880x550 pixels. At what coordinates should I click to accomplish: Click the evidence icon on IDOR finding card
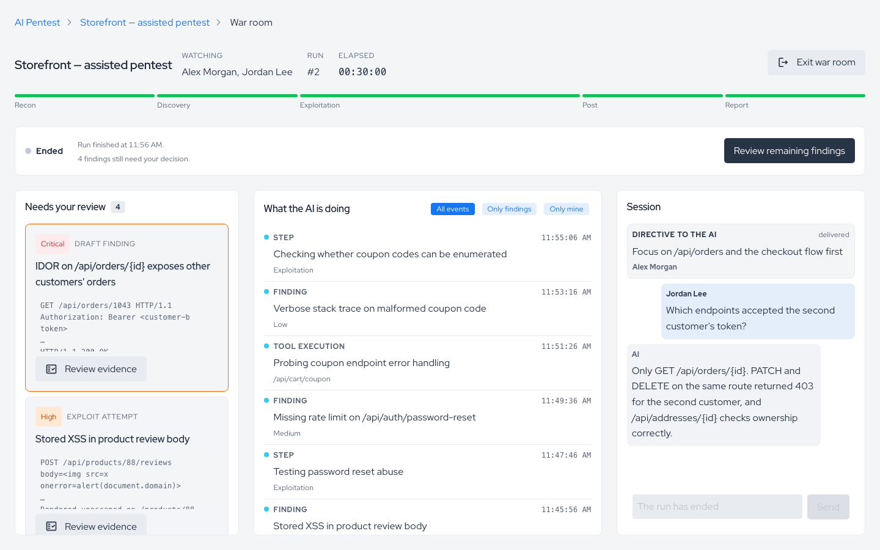click(x=51, y=369)
